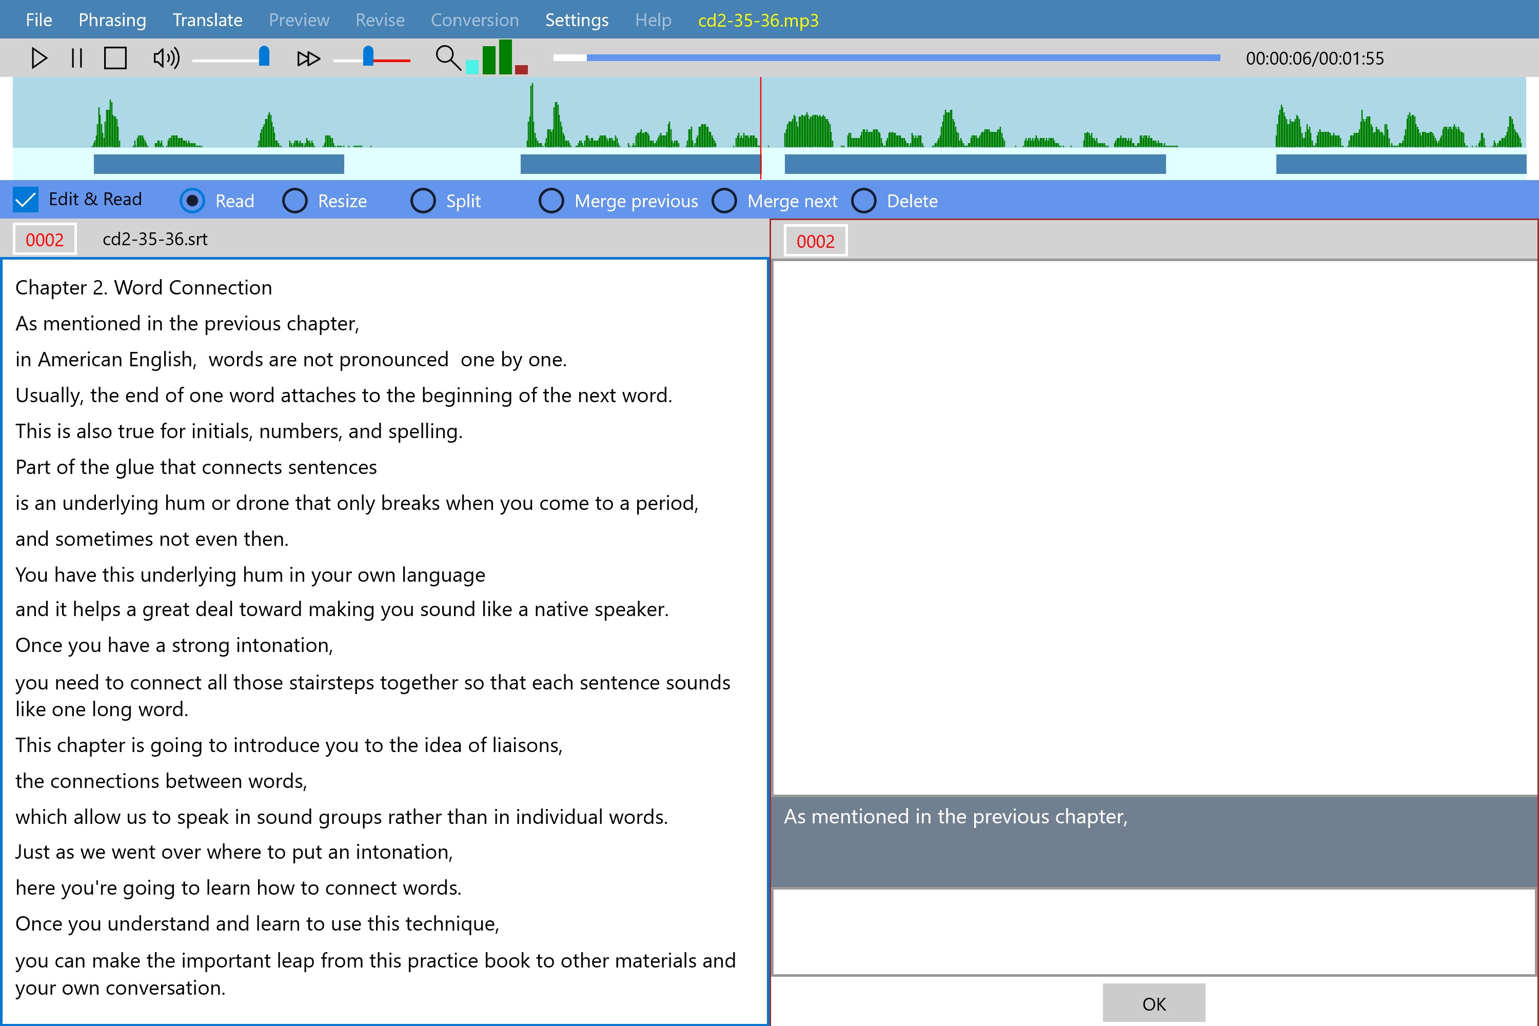Click the empty translation input box
This screenshot has height=1026, width=1539.
tap(1153, 931)
